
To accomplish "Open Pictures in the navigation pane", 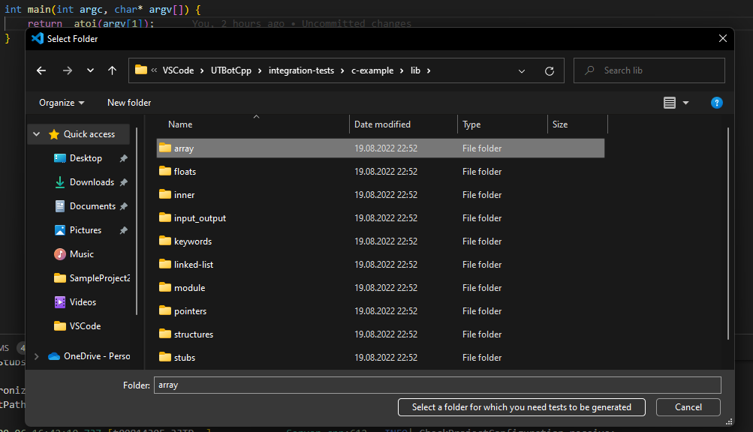I will pyautogui.click(x=86, y=230).
